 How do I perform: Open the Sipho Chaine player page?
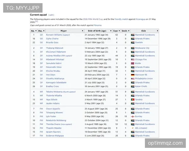tap(52, 39)
